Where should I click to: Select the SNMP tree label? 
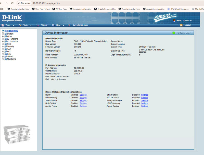(x=10, y=56)
